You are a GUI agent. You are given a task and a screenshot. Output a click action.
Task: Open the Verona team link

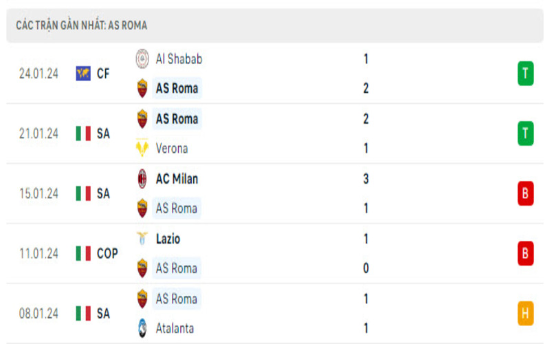click(x=172, y=149)
